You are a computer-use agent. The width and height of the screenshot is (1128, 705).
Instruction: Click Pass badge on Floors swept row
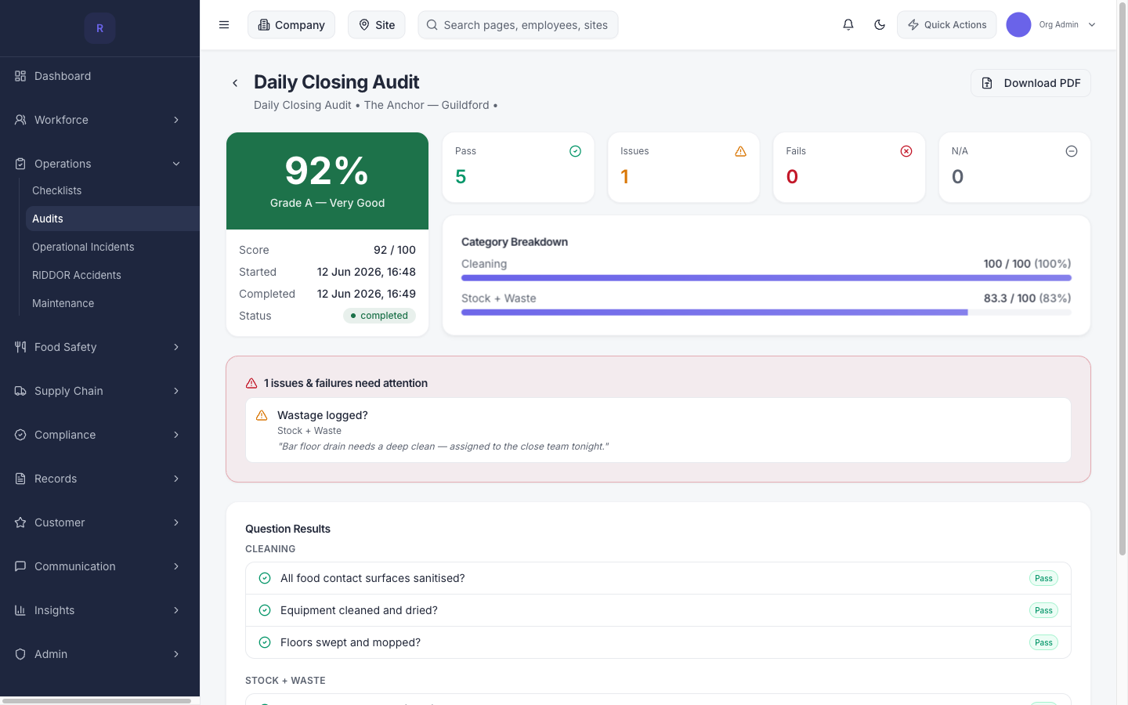1043,642
